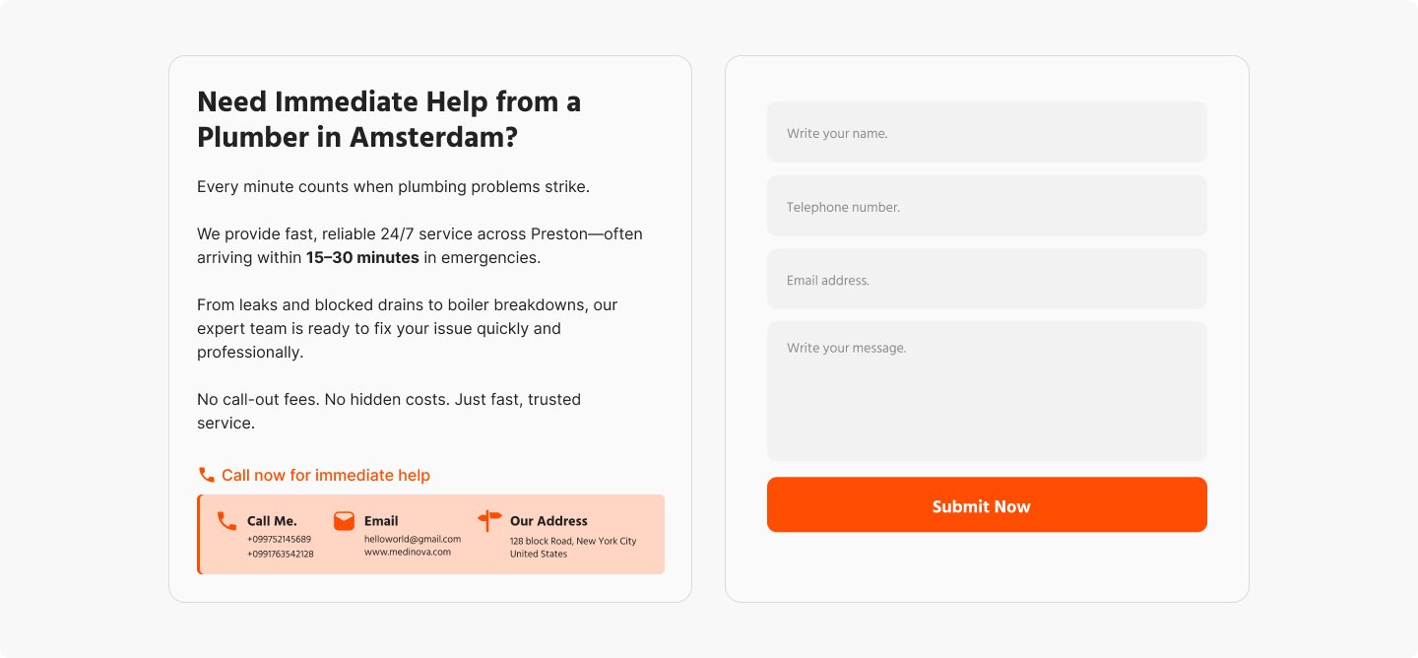
Task: Visit the www.medinova.com website link
Action: [x=408, y=553]
